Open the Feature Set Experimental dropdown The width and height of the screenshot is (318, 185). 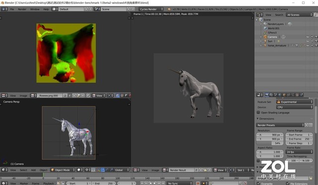pyautogui.click(x=295, y=102)
